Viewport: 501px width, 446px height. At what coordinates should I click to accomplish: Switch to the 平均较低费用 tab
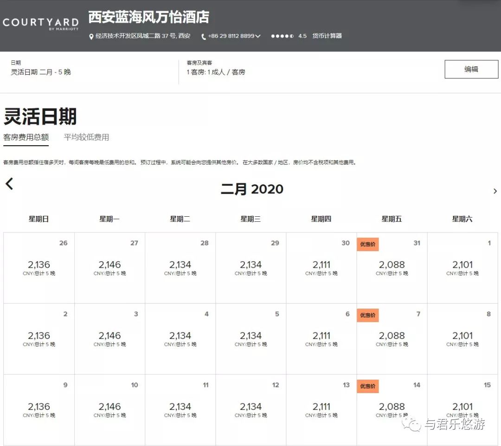coord(86,137)
